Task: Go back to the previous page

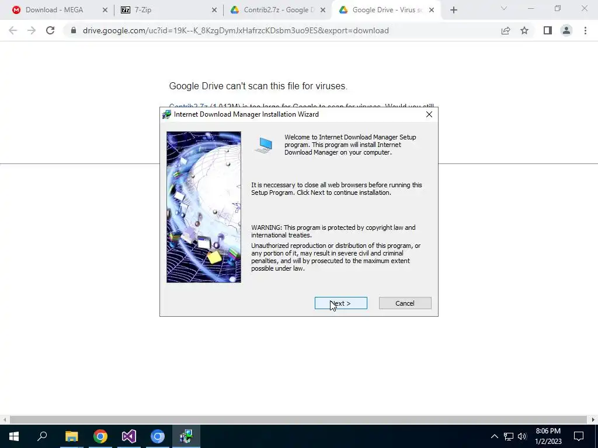Action: point(13,30)
